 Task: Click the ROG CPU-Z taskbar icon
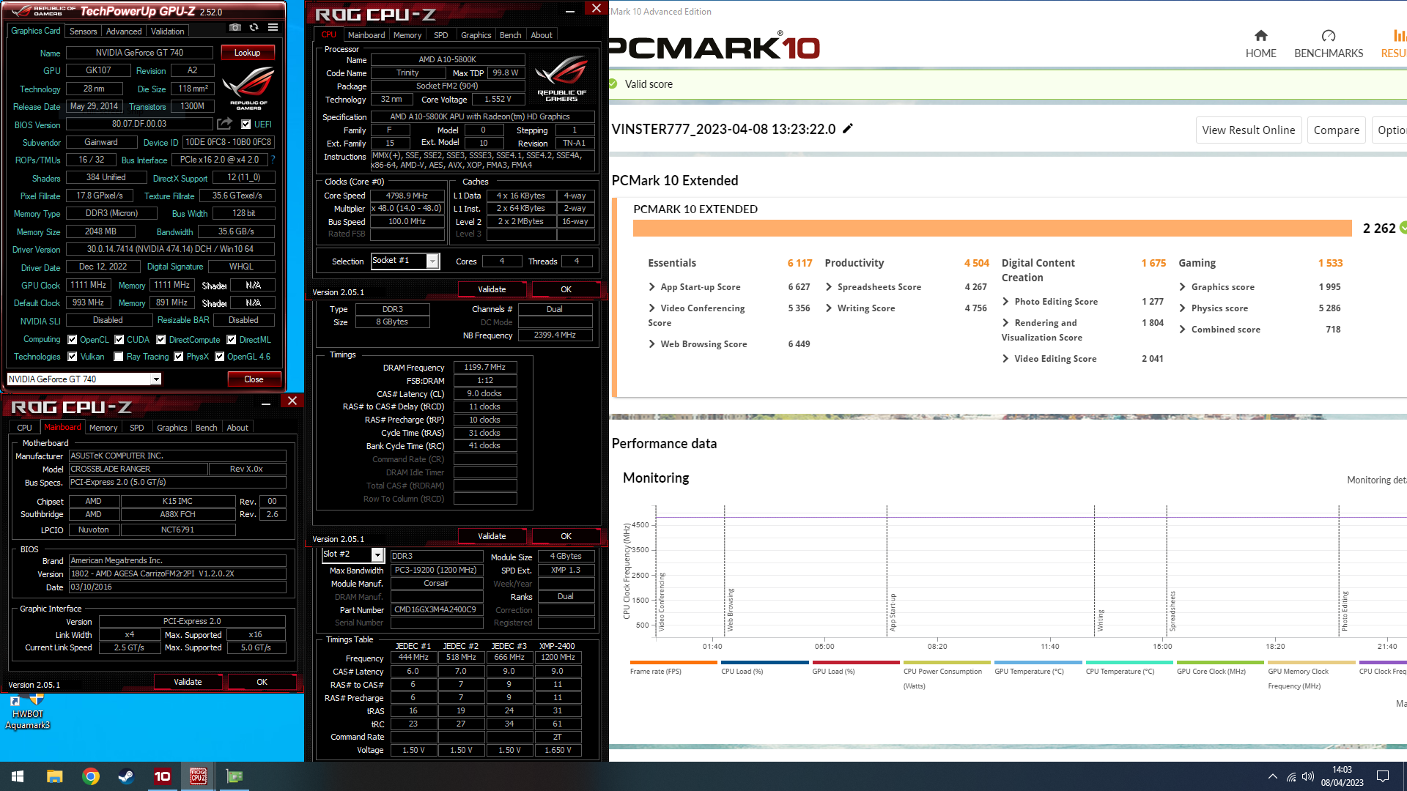point(198,776)
